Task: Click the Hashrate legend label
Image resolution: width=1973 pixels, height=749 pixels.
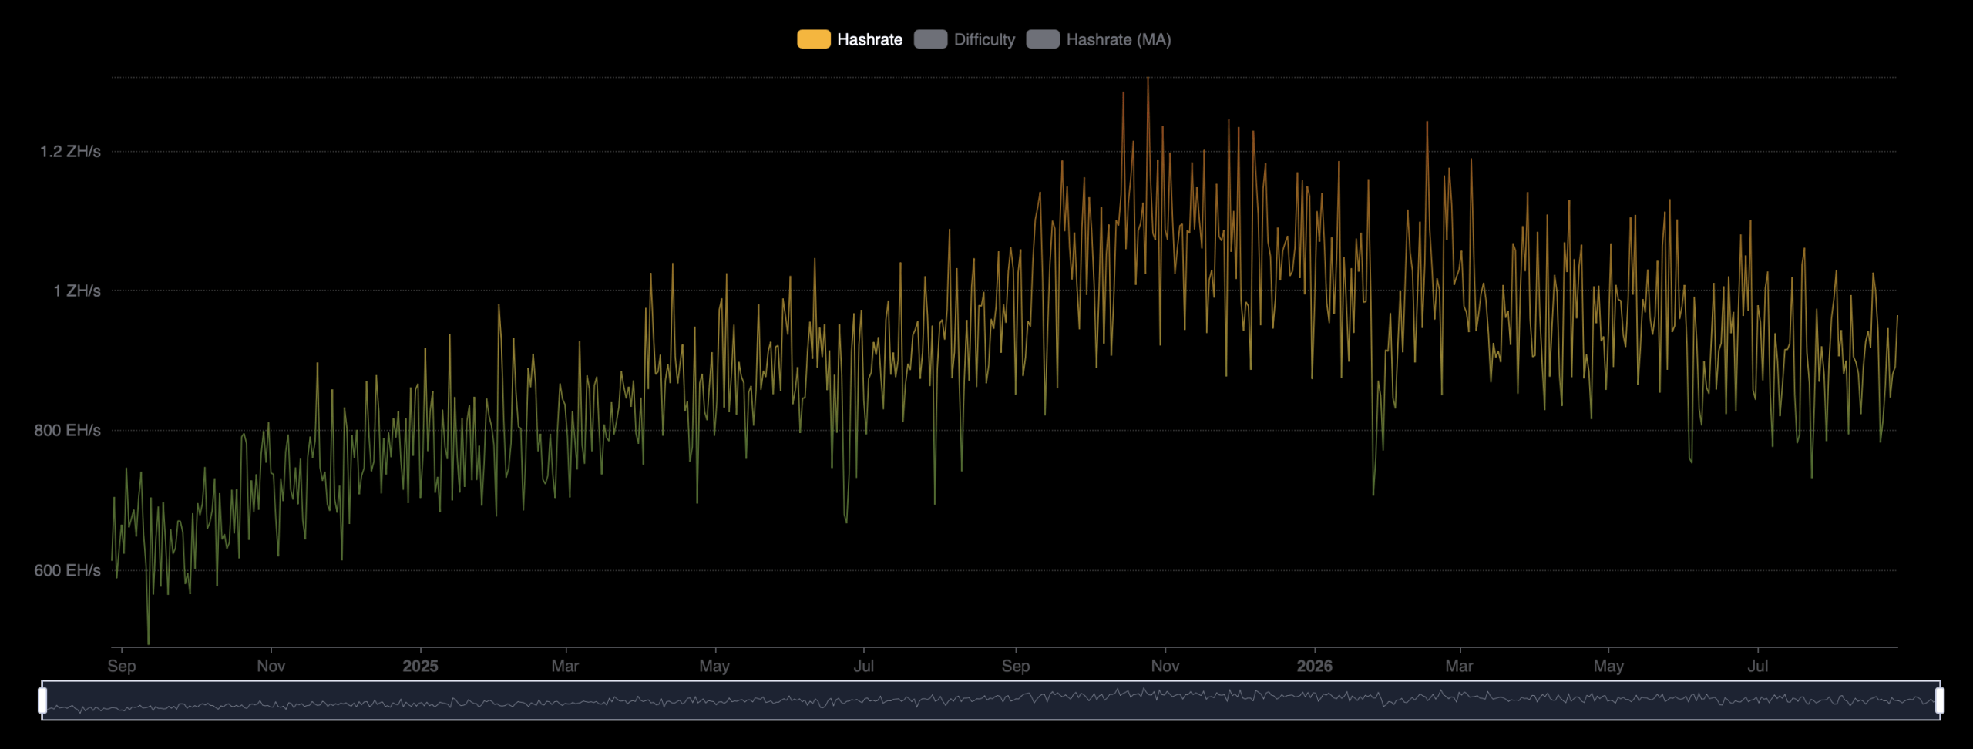Action: tap(869, 39)
